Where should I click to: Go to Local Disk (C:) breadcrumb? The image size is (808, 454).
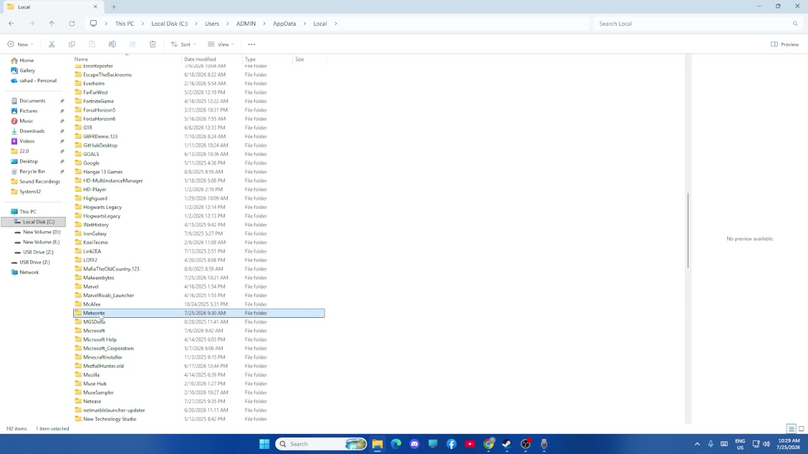(x=169, y=23)
